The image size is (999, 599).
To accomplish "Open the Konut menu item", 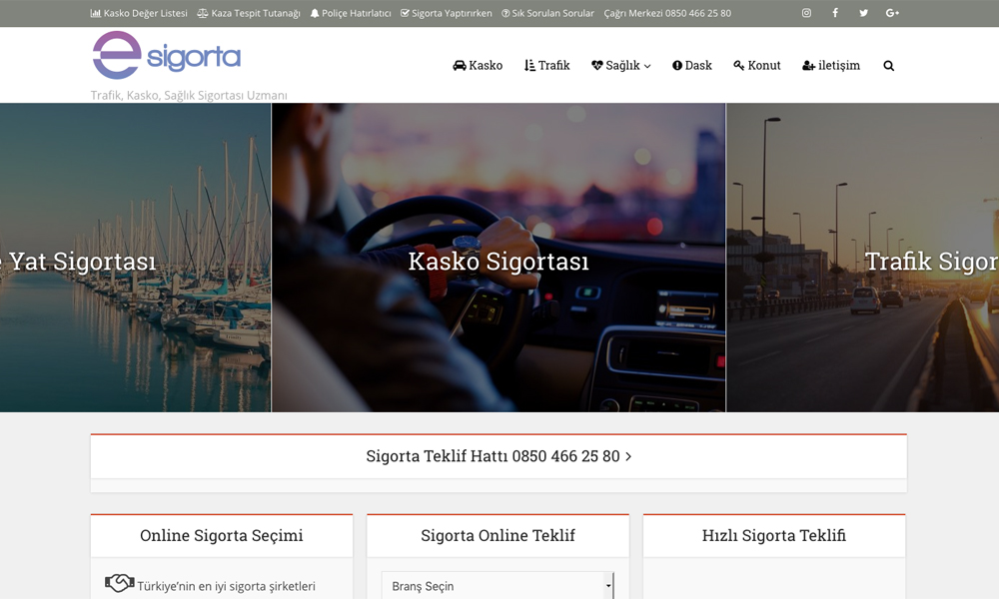I will click(x=756, y=66).
